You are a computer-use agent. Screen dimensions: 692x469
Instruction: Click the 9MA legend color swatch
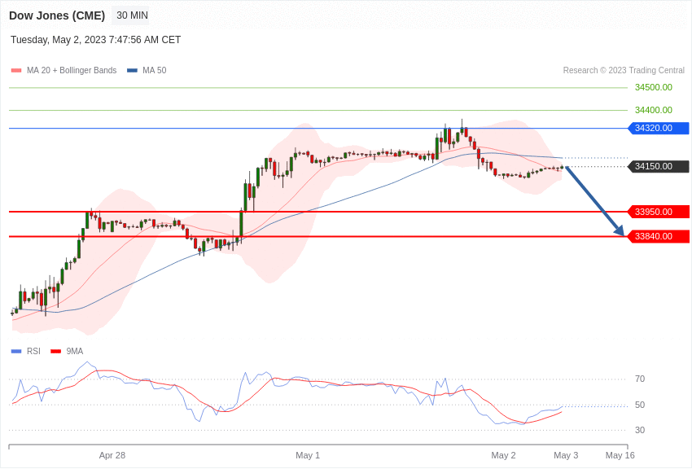(55, 351)
